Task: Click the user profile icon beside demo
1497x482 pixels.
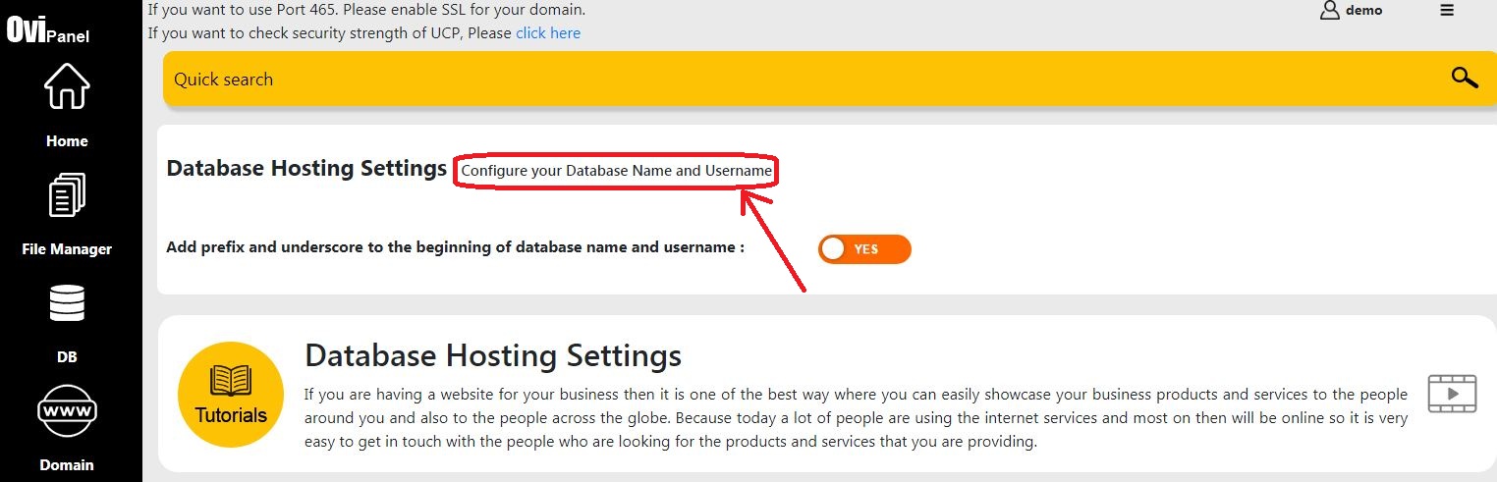Action: [1330, 11]
